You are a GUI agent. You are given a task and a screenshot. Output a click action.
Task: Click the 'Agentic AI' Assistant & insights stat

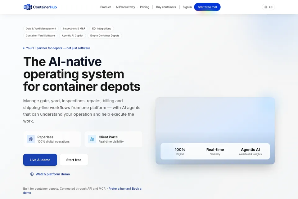(250, 151)
